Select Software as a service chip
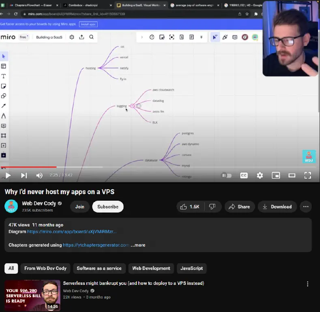Viewport: 320px width, 312px height. click(x=99, y=268)
